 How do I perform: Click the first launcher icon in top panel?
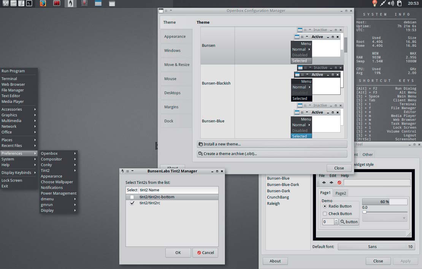click(5, 3)
